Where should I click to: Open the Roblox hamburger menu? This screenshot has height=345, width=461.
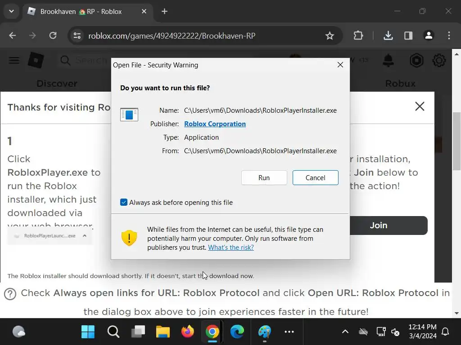pyautogui.click(x=14, y=61)
